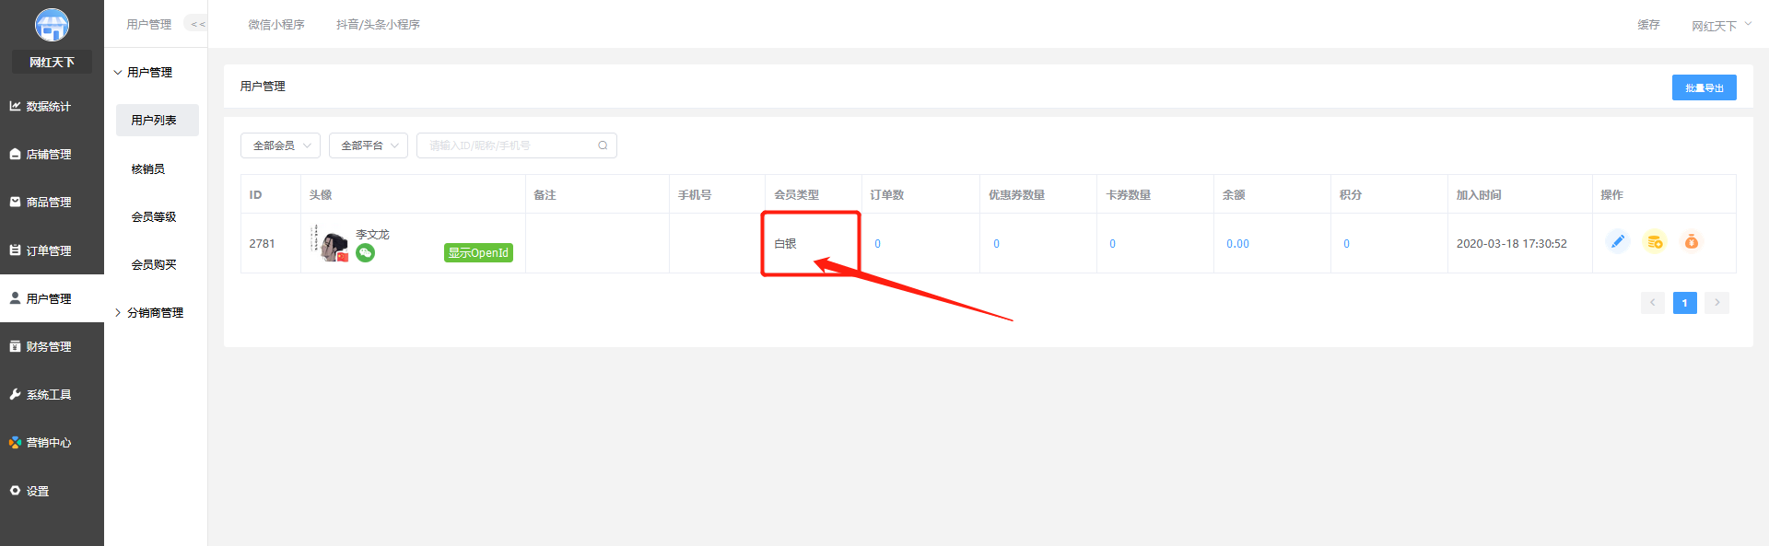
Task: Click the card count 0 link
Action: pos(1112,244)
